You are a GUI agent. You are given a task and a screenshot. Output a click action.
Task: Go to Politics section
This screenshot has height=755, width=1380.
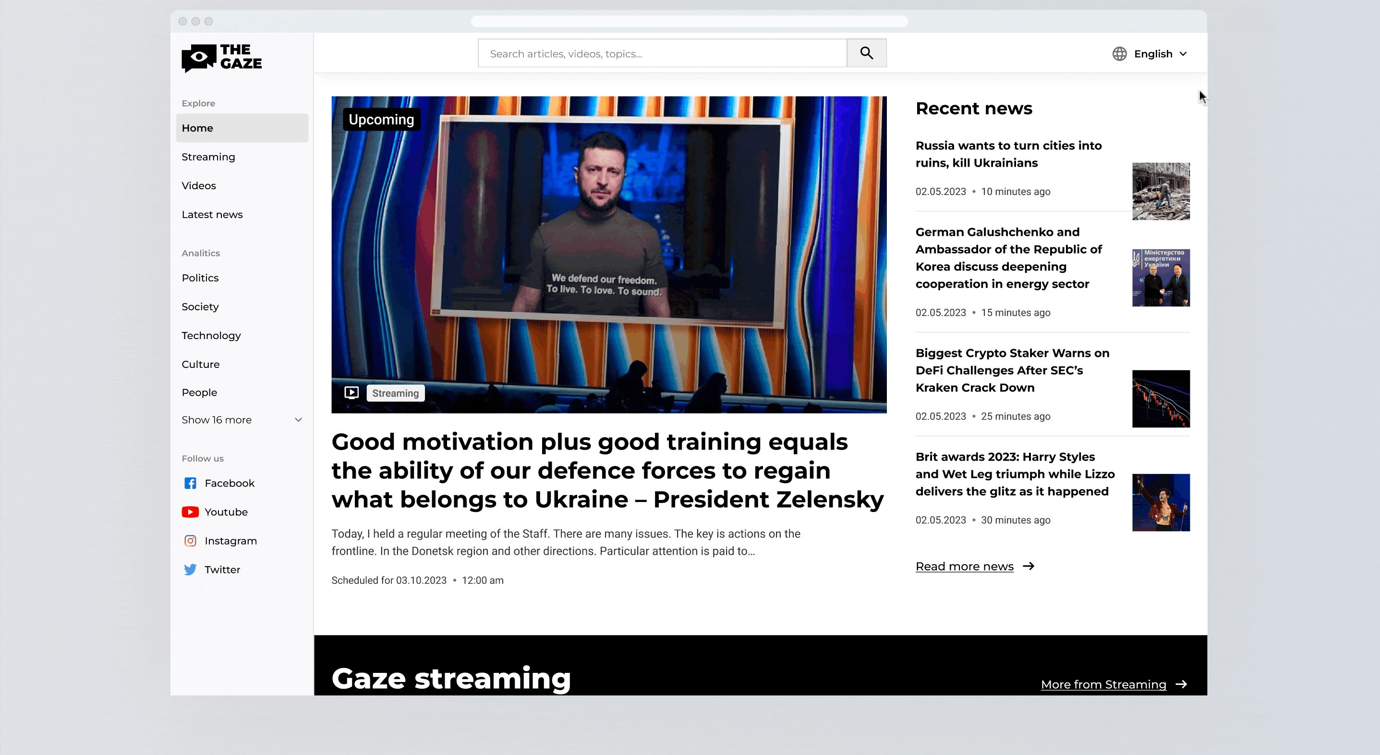[x=200, y=278]
